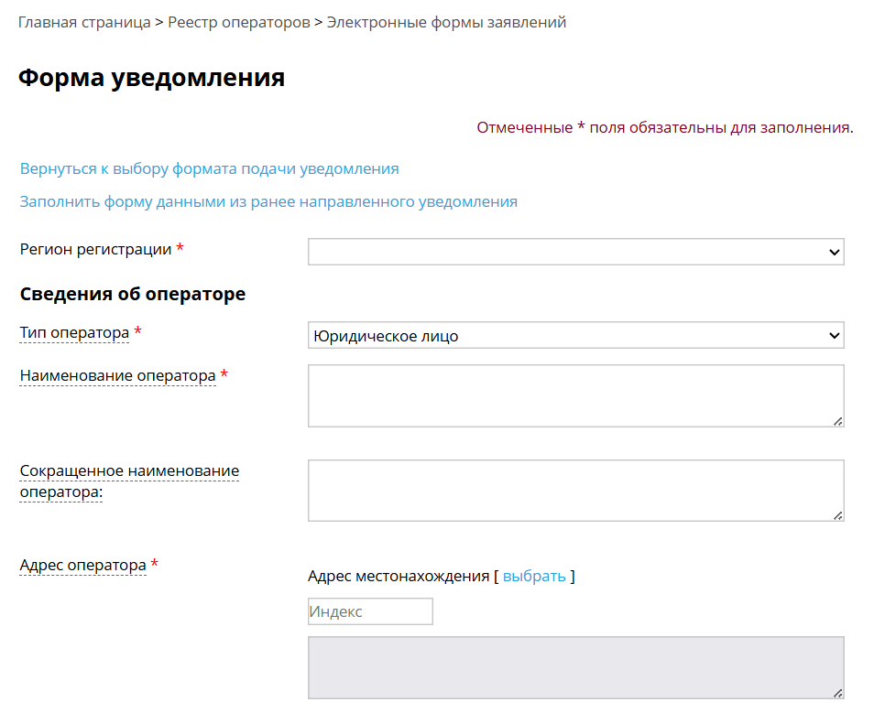Viewport: 874px width, 724px height.
Task: Click into Сокращенное наименование оператора text area
Action: coord(575,491)
